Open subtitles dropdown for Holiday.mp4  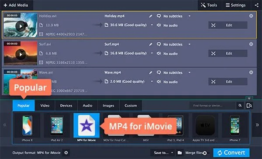pyautogui.click(x=190, y=16)
